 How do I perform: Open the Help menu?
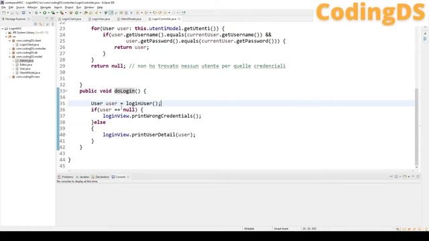pyautogui.click(x=100, y=7)
